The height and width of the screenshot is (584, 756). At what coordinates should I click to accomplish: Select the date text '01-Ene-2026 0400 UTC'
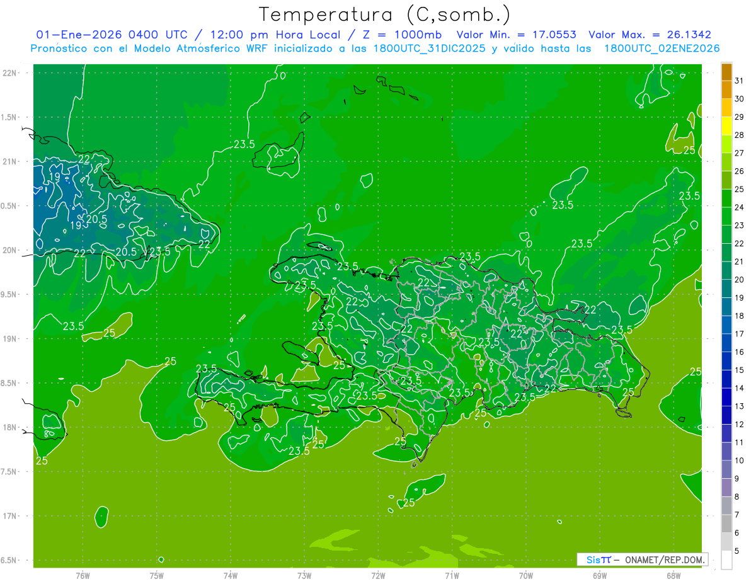(x=112, y=35)
